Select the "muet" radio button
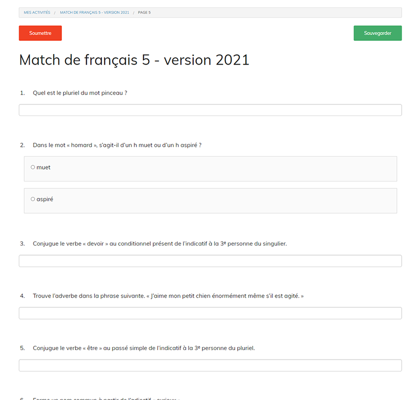 click(x=33, y=167)
